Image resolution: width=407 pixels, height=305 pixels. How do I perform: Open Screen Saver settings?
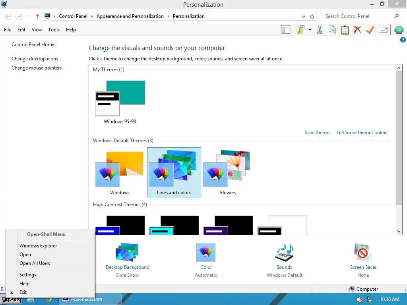coord(363,260)
